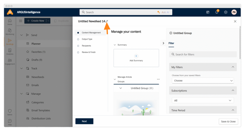Collapse the Untitled Group section
The width and height of the screenshot is (245, 131).
[121, 88]
